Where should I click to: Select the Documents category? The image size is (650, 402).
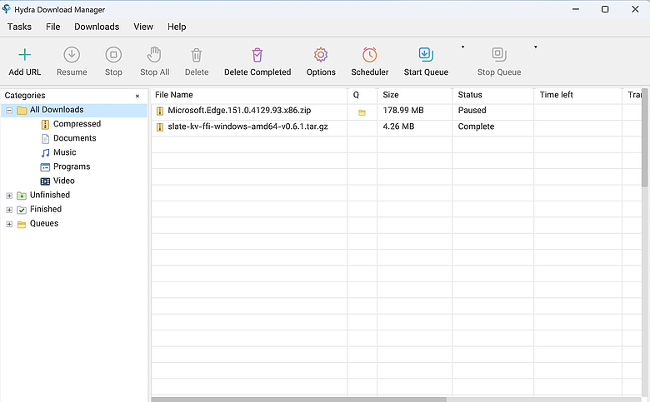(75, 138)
